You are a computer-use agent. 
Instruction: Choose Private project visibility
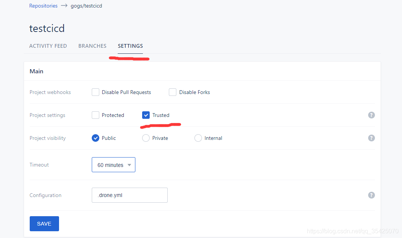pyautogui.click(x=146, y=138)
